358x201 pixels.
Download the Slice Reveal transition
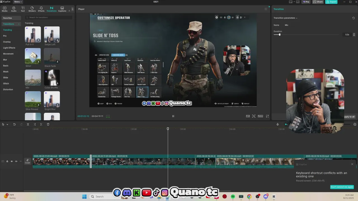click(38, 105)
